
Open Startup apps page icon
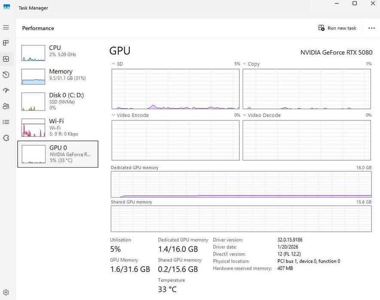[6, 90]
